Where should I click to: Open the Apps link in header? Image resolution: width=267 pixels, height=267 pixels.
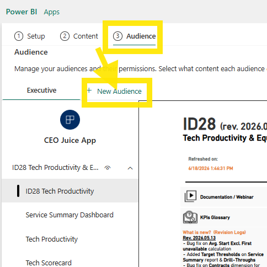click(52, 12)
